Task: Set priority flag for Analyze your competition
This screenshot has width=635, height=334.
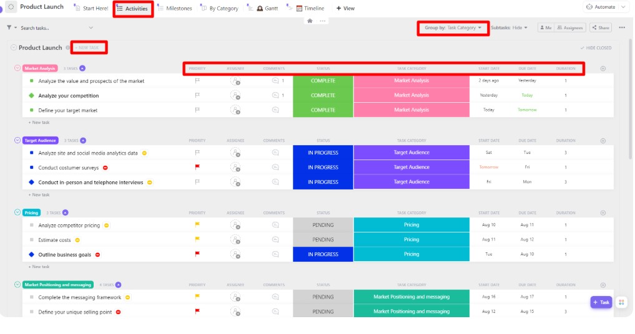Action: [197, 95]
